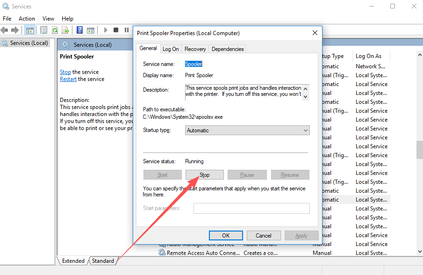Screen dimensions: 423x275
Task: Open the Properties toolbar icon
Action: tap(44, 30)
